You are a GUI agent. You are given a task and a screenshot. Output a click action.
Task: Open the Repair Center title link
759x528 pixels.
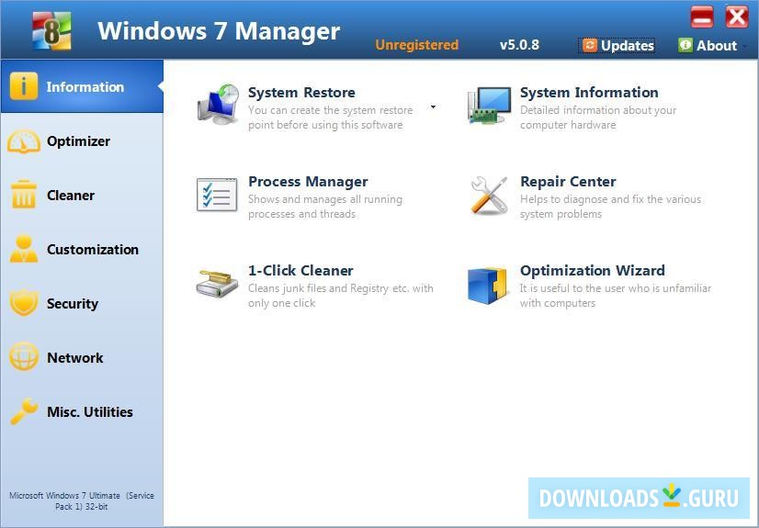pos(568,182)
